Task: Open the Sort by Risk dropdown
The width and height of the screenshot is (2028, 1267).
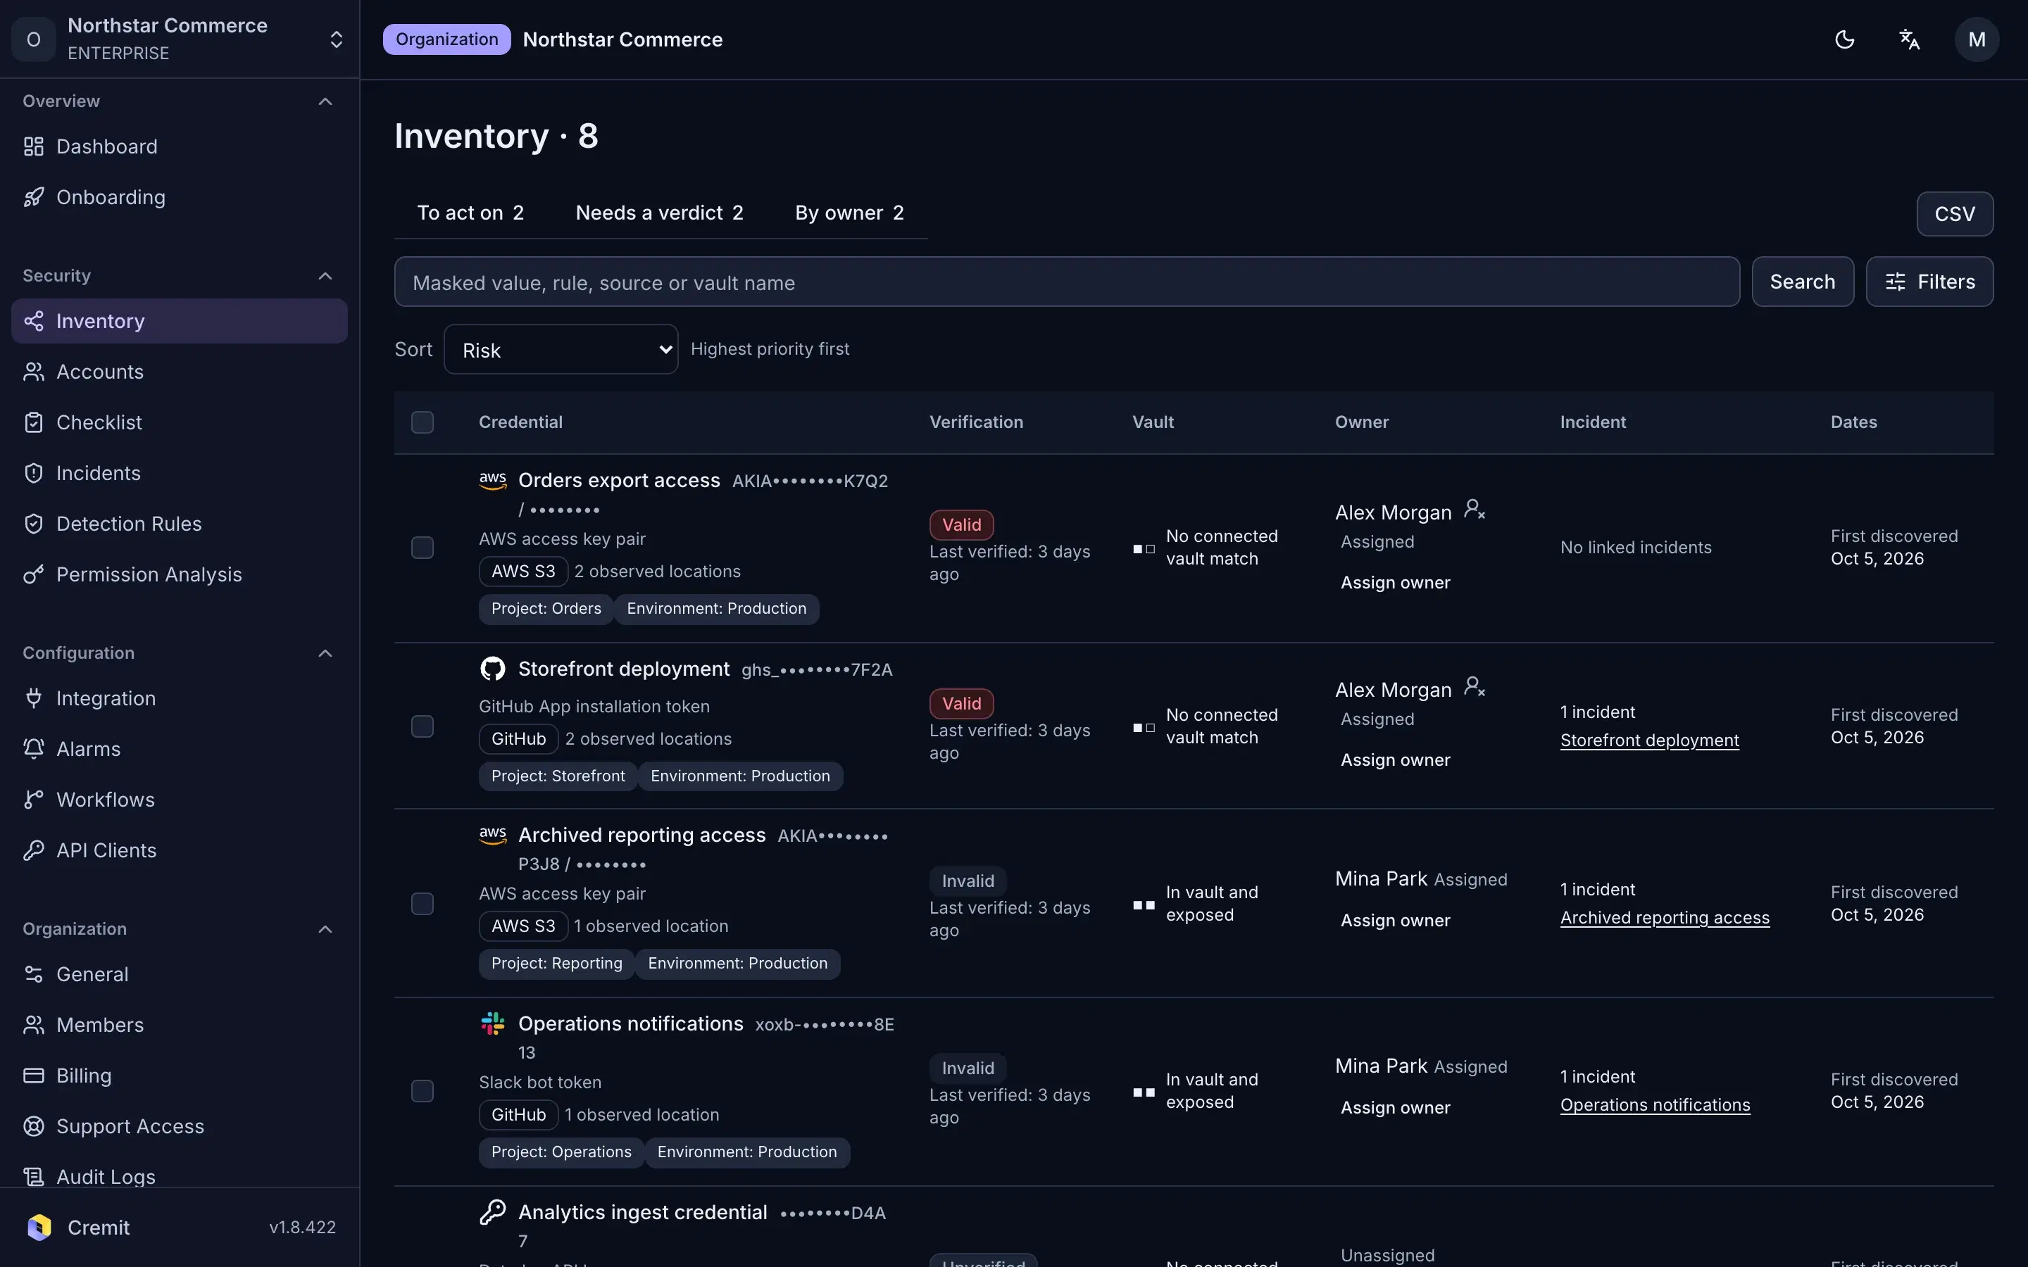Action: coord(561,349)
